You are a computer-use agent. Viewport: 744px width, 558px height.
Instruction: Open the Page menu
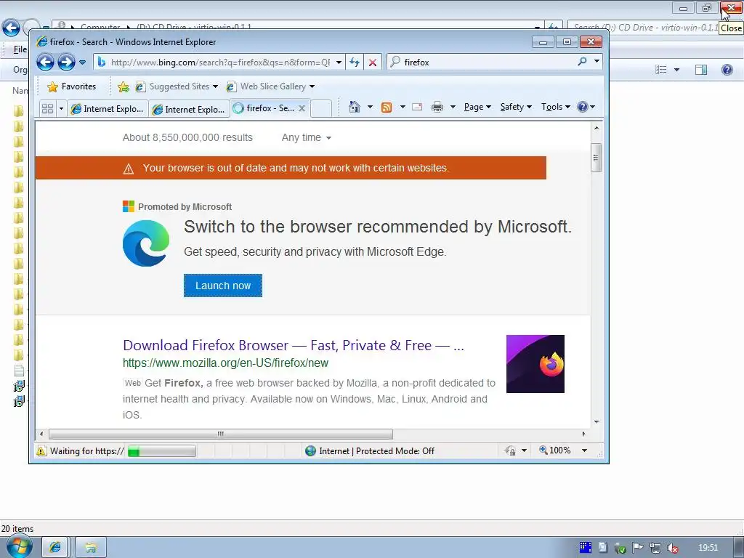point(477,107)
